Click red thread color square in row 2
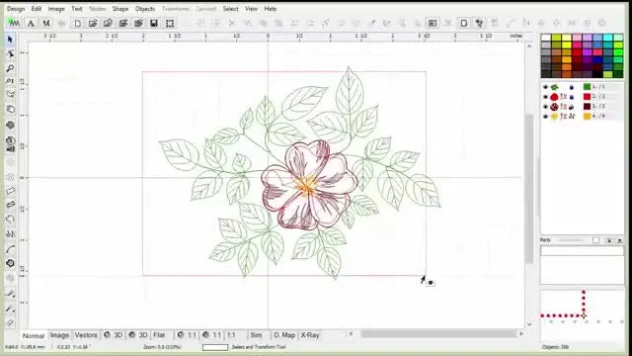 coord(587,97)
